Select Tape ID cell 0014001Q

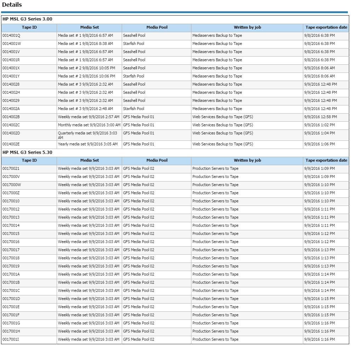29,35
